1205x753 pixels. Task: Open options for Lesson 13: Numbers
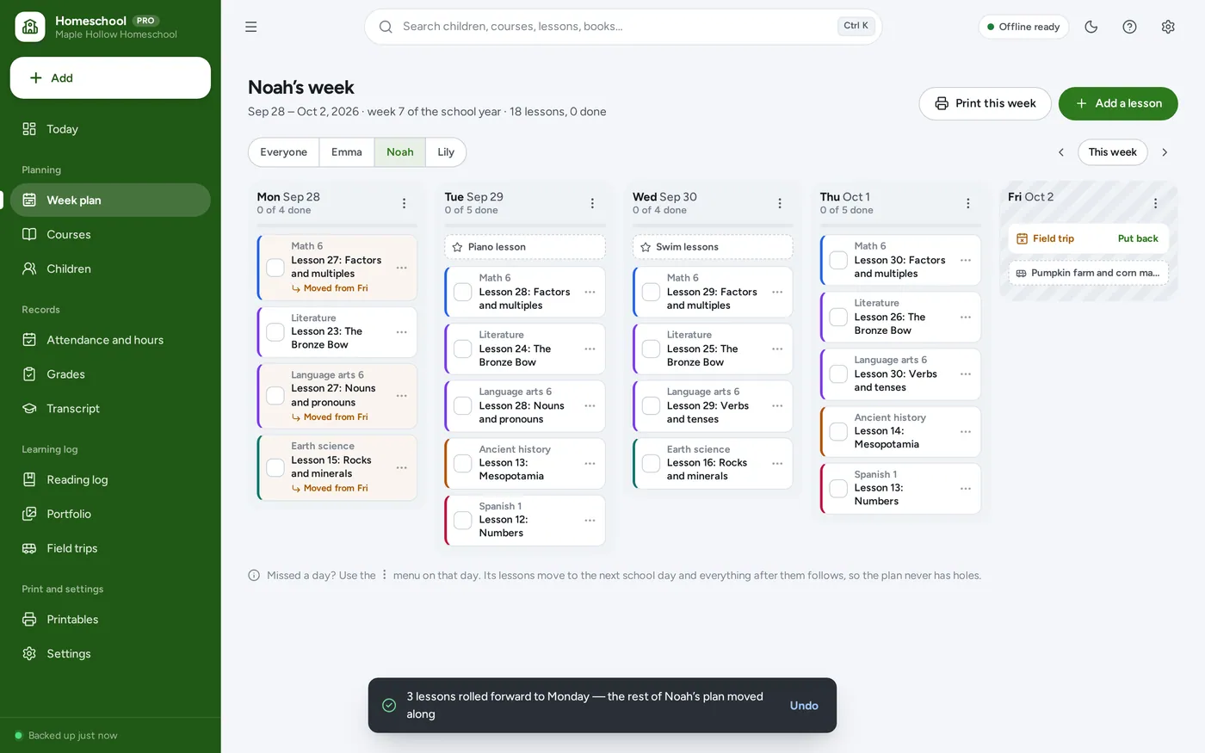coord(966,489)
